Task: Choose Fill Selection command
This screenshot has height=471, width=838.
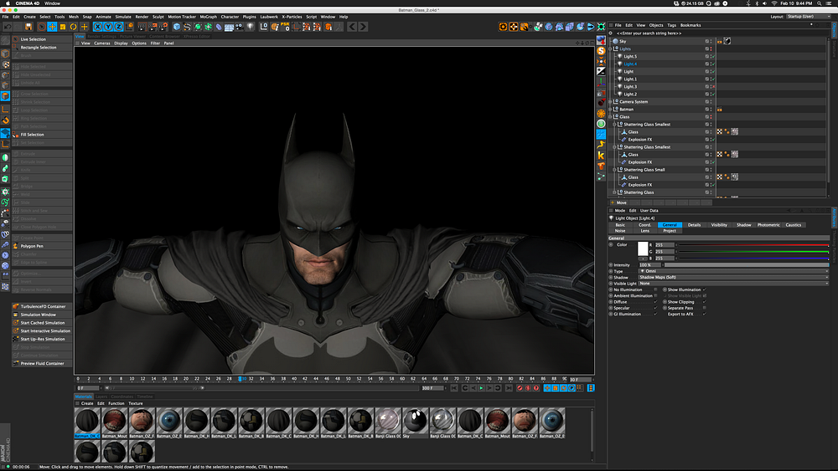Action: (42, 135)
